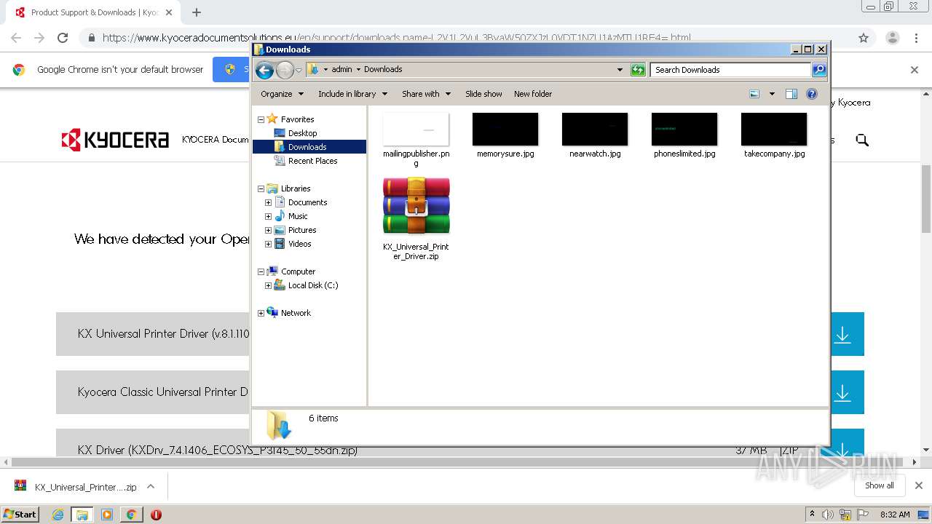This screenshot has width=932, height=524.
Task: Select the Music library
Action: 297,216
